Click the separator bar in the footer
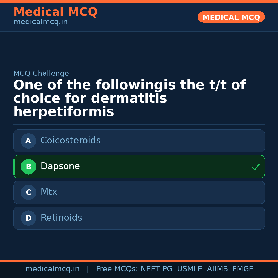Image resolution: width=278 pixels, height=278 pixels. tap(88, 269)
